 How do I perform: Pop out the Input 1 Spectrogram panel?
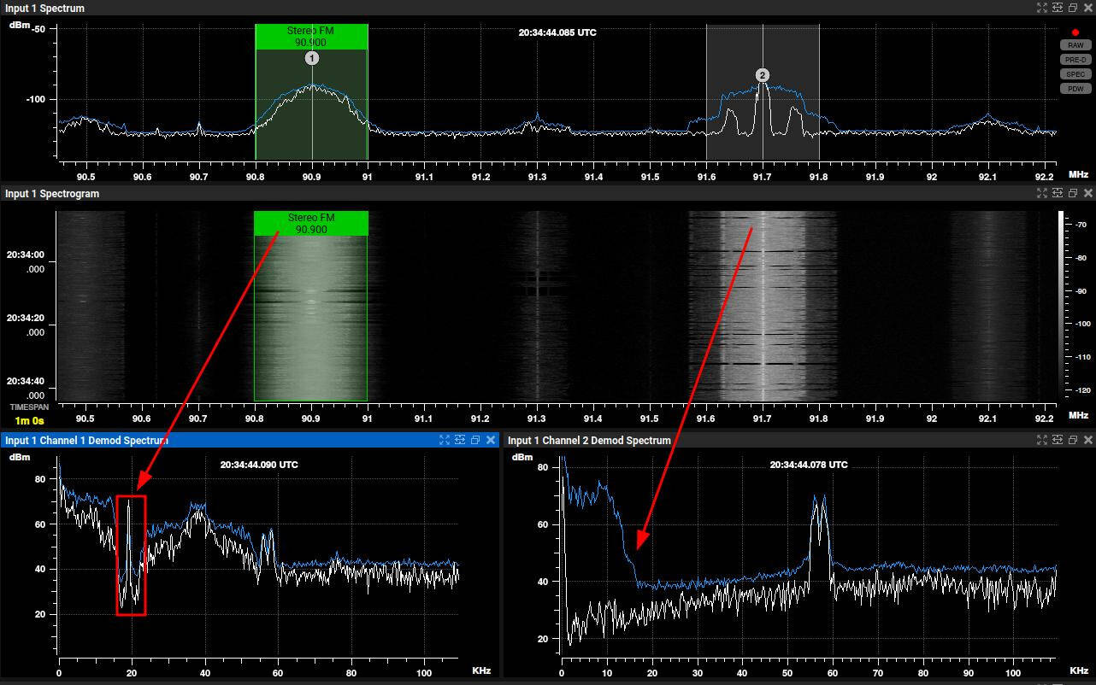tap(1073, 194)
